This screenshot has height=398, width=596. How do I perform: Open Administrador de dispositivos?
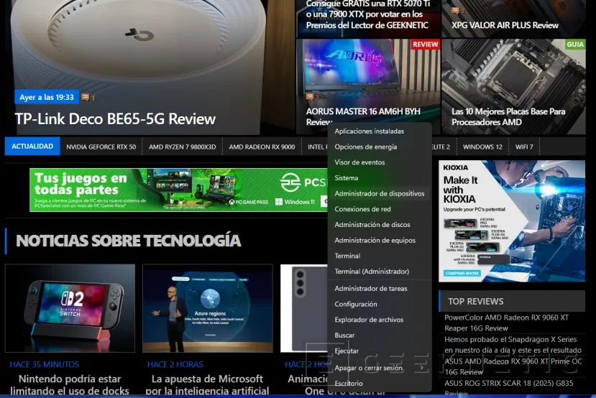click(x=380, y=193)
